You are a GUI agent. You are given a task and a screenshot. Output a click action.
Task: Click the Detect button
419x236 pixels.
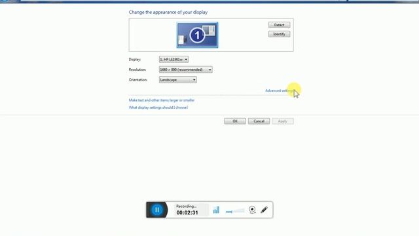click(279, 25)
